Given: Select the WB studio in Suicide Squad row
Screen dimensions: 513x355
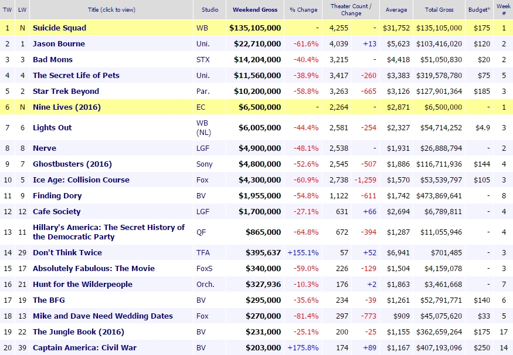Looking at the screenshot, I should 202,28.
